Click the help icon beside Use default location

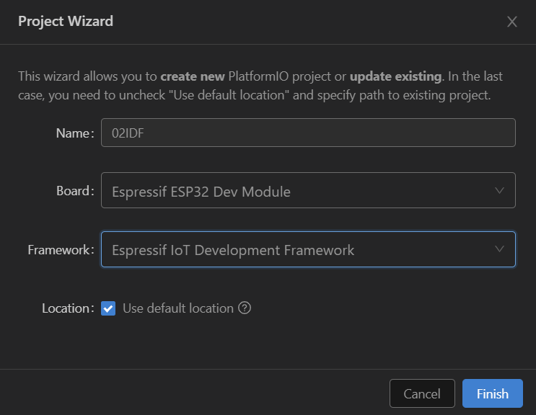click(x=245, y=308)
